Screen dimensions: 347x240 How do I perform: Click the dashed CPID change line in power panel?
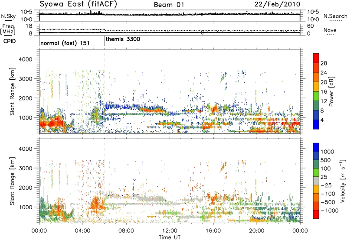[105, 91]
